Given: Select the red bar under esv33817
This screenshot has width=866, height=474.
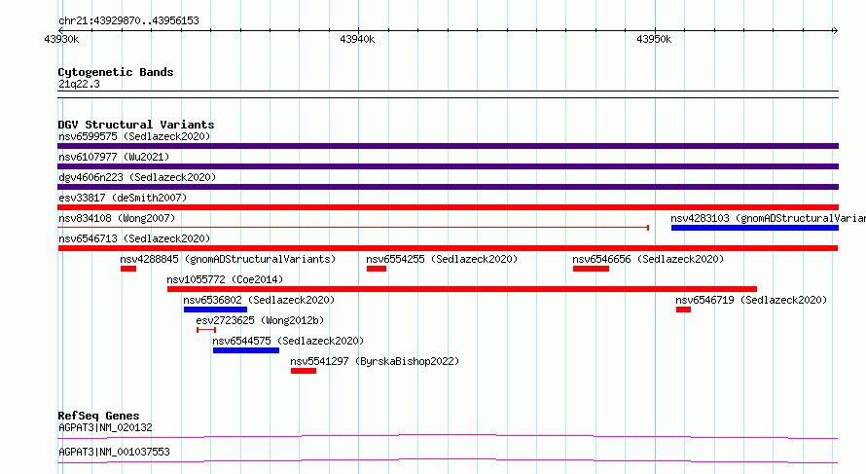Looking at the screenshot, I should pyautogui.click(x=448, y=207).
